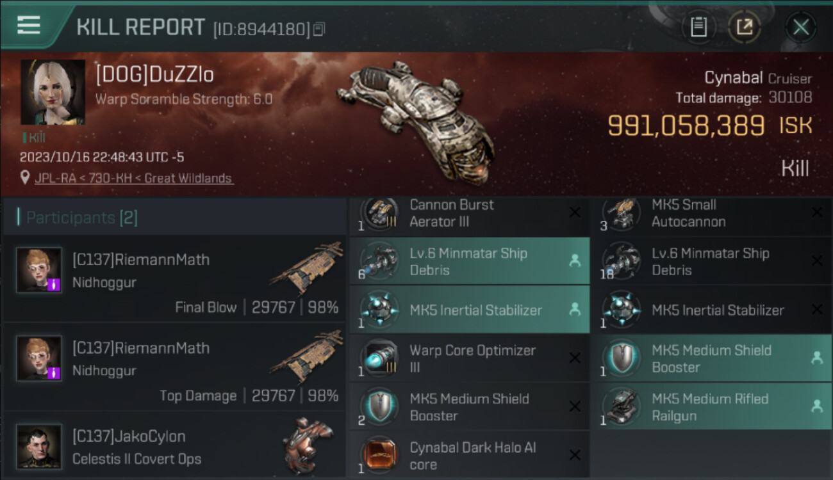Select the MK5 Medium Rifled Railgun
833x480 pixels.
pos(711,407)
